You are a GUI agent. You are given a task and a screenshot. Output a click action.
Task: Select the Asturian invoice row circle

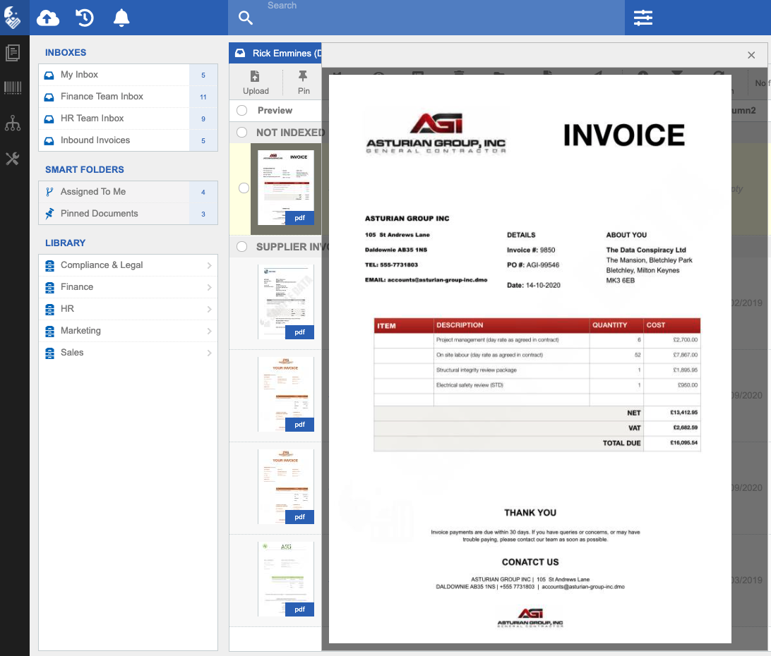244,188
